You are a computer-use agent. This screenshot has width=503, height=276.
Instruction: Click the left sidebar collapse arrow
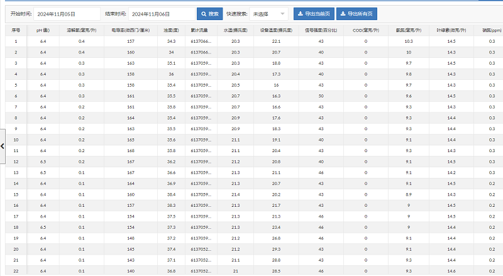click(x=3, y=145)
